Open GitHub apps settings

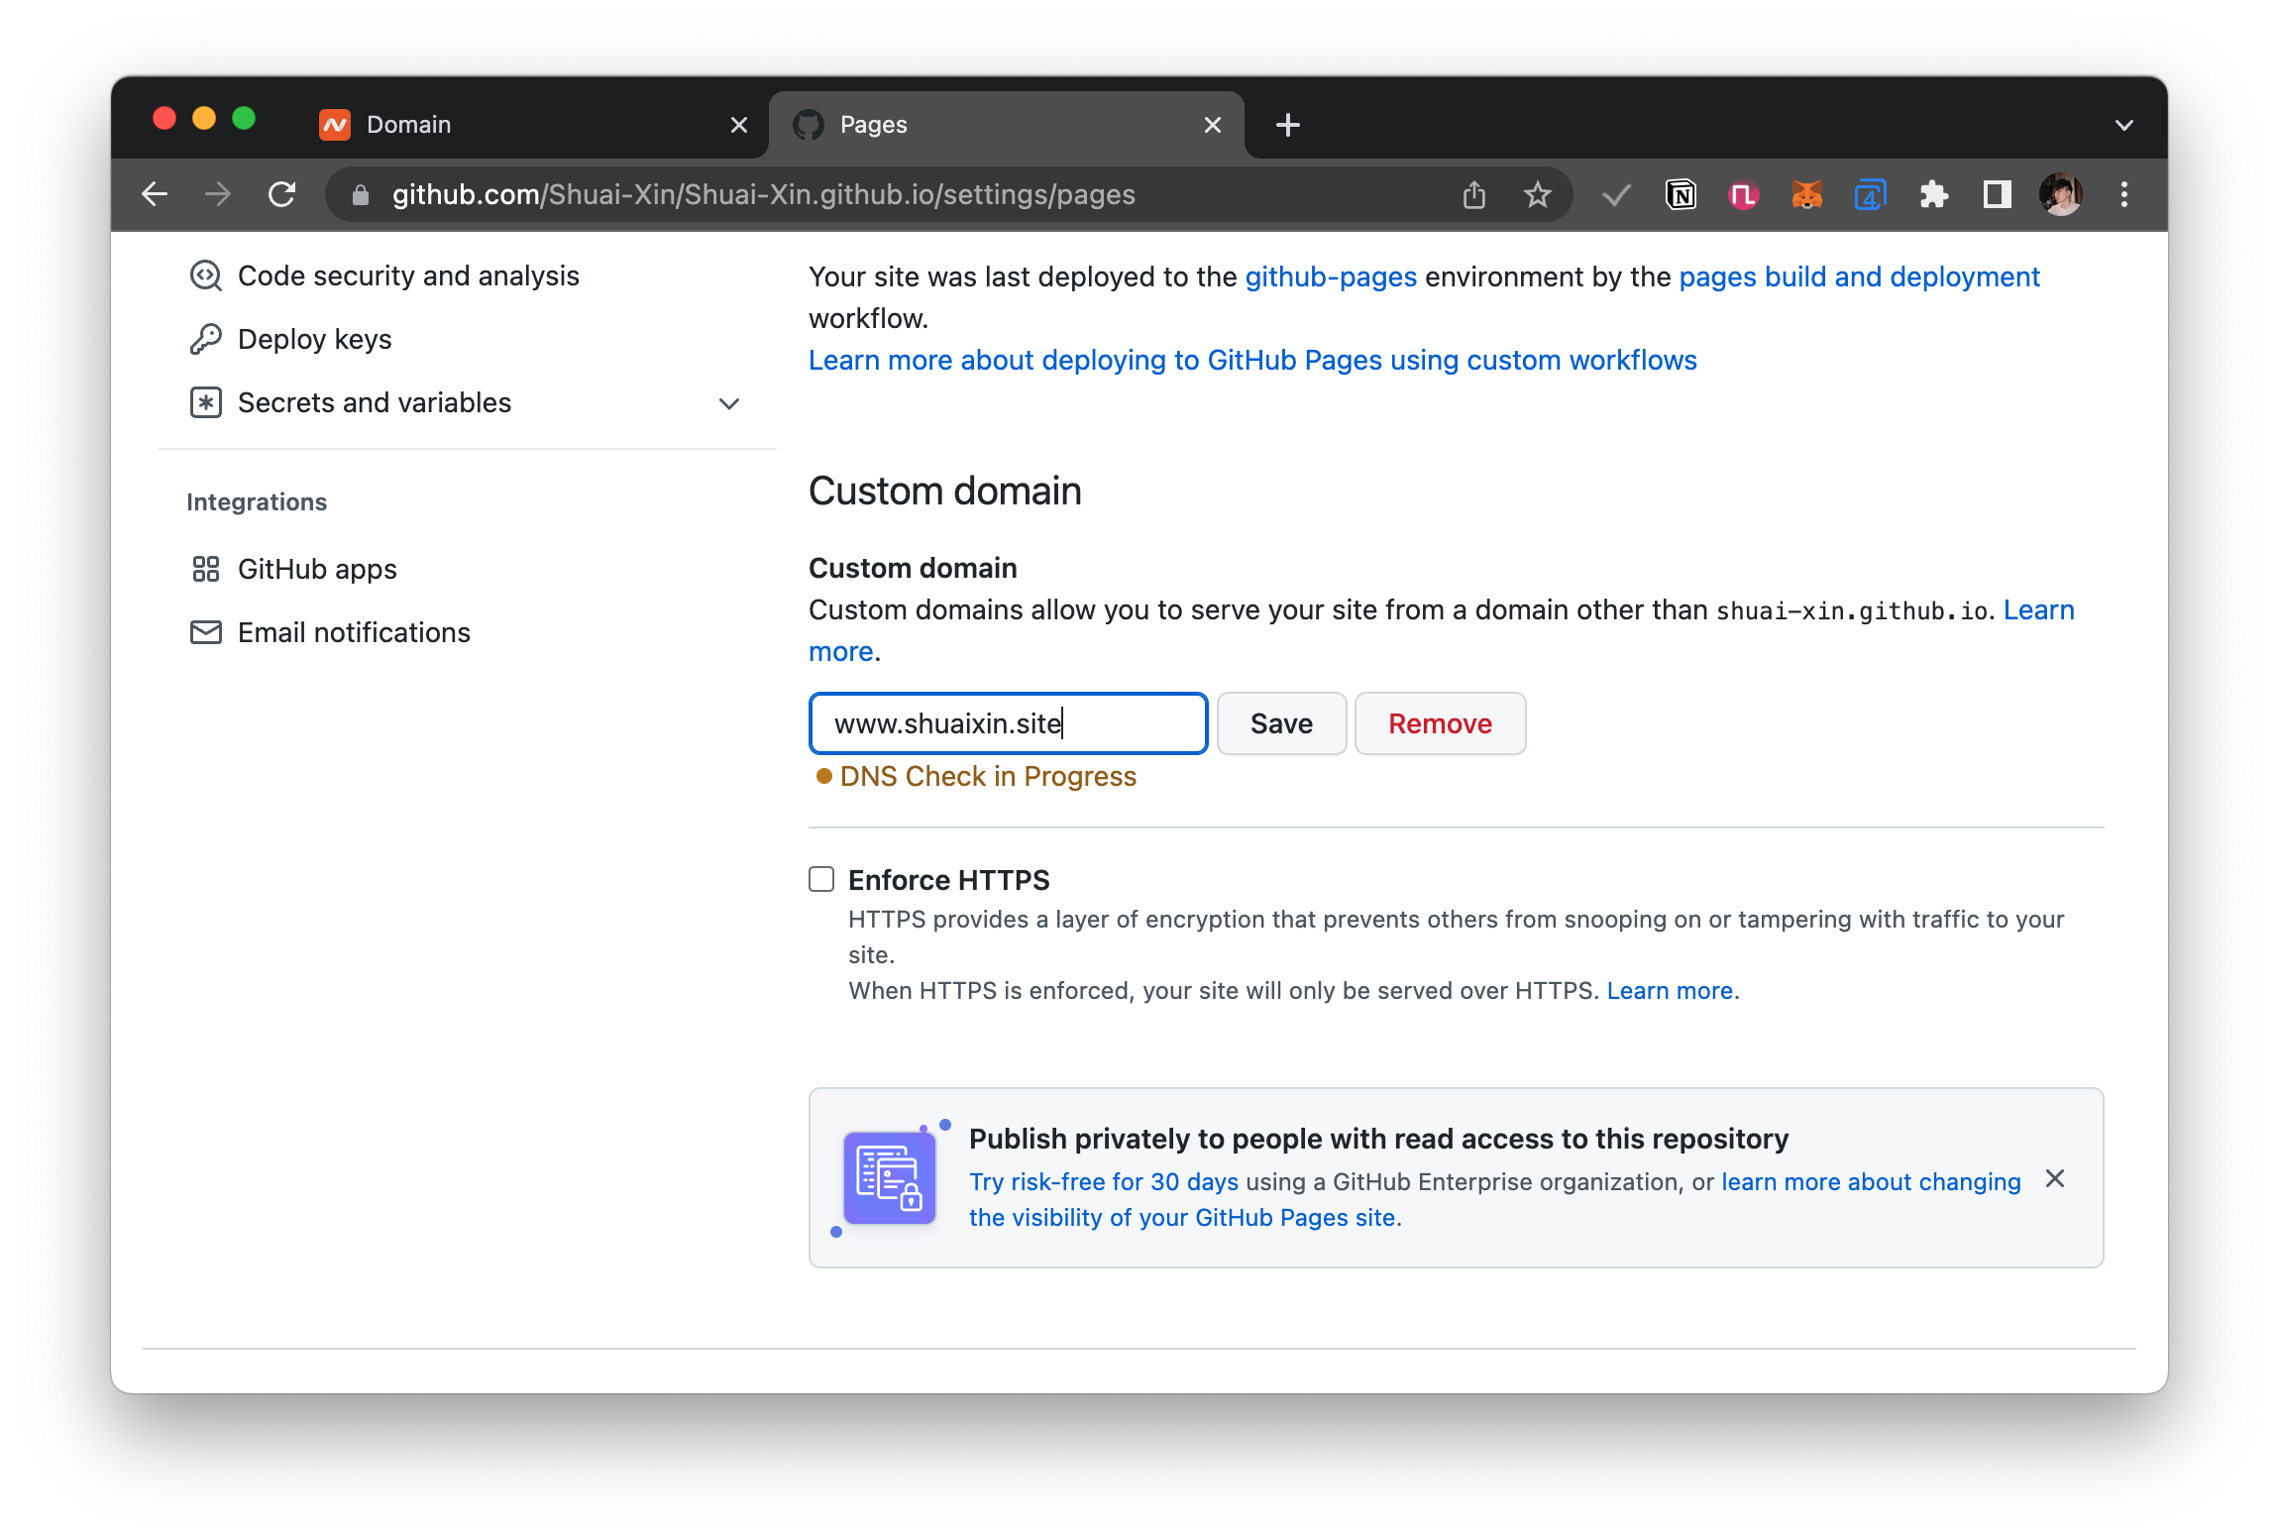[x=318, y=567]
